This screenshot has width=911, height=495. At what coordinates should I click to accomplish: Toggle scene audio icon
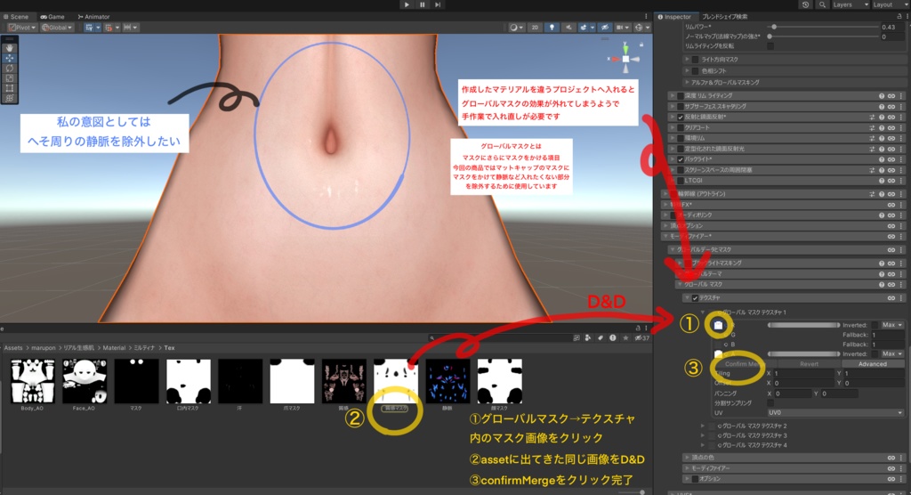(568, 28)
